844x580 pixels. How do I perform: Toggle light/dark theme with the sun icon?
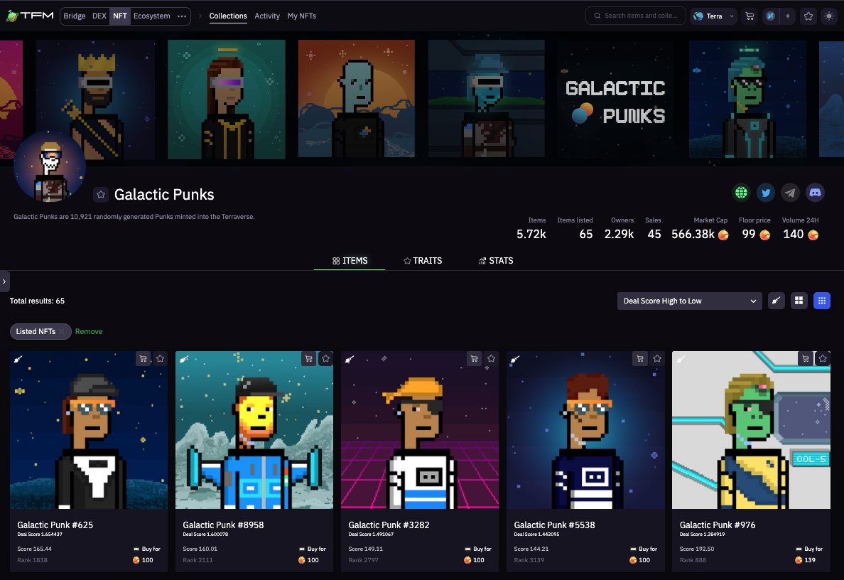coord(829,16)
